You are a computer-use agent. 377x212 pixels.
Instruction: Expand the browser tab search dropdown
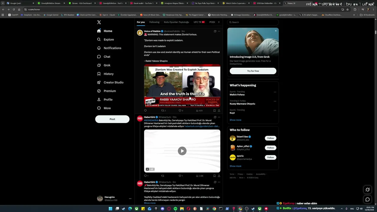(3, 3)
